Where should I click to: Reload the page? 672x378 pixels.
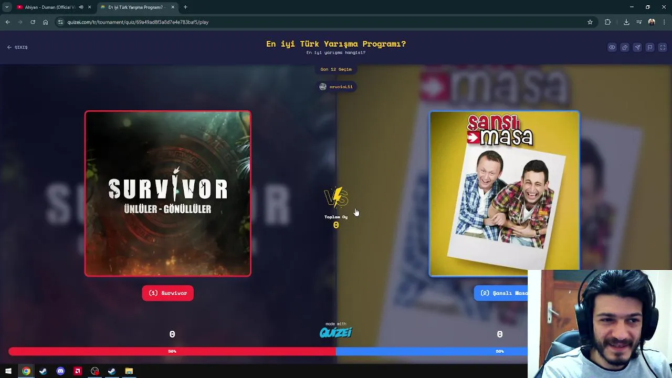click(33, 22)
